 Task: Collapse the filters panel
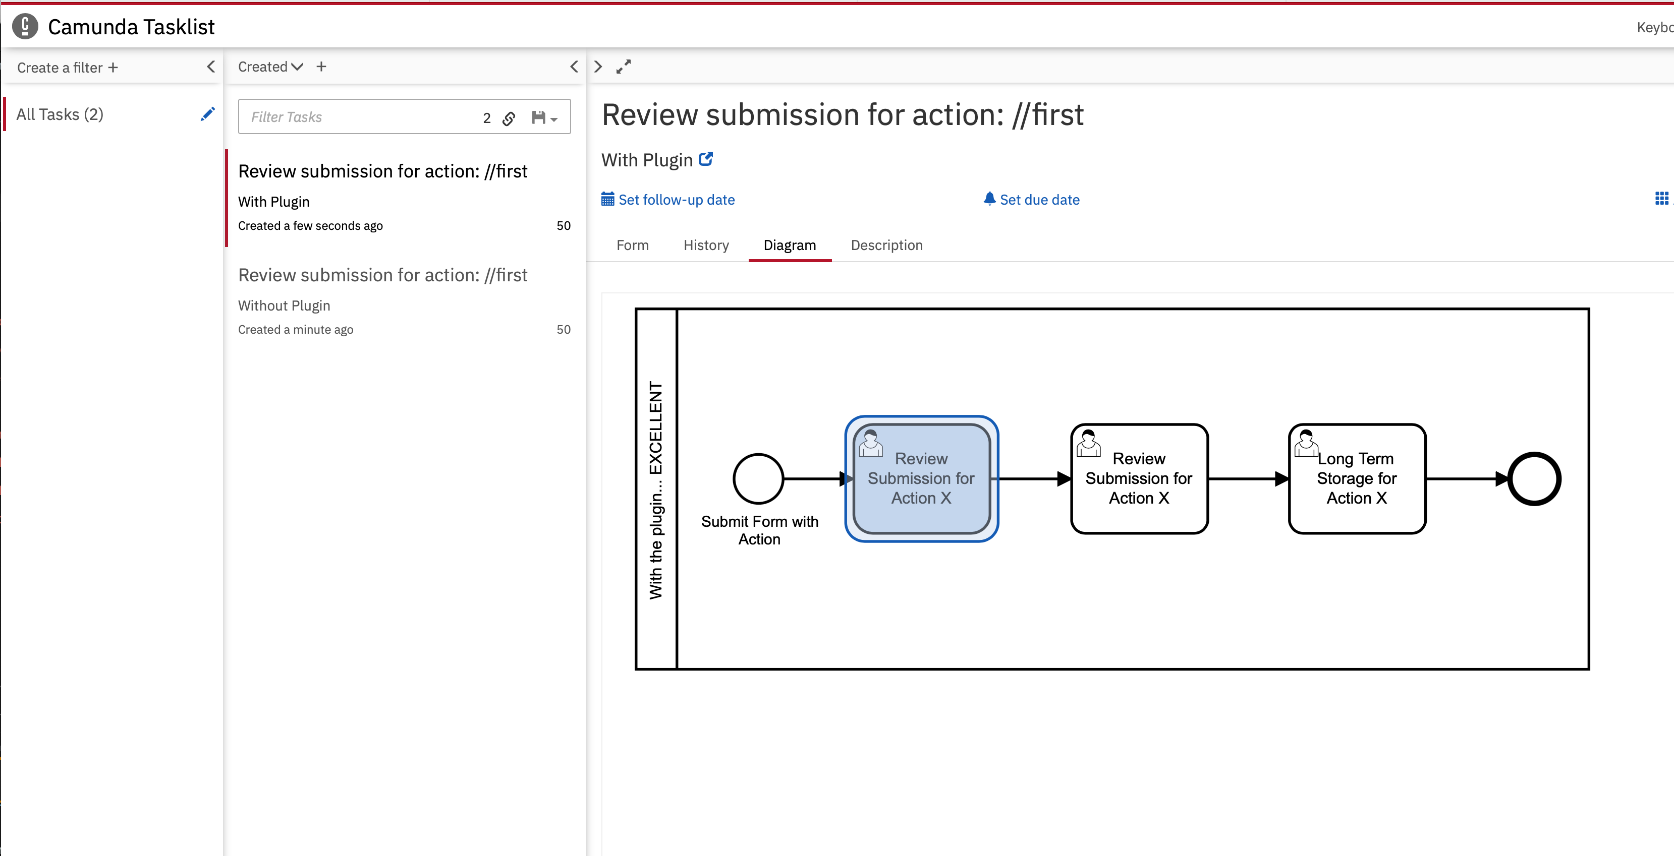click(x=210, y=67)
